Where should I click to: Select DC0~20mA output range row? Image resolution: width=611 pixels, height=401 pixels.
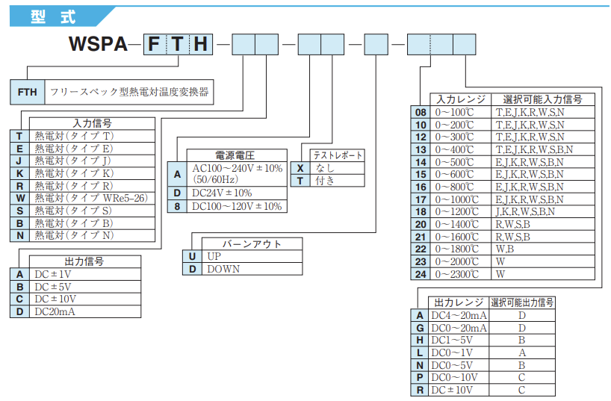click(483, 328)
